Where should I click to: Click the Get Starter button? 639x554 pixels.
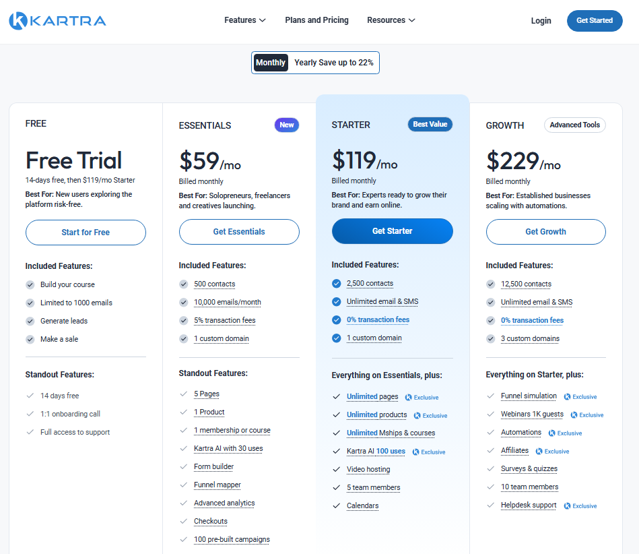click(x=392, y=231)
